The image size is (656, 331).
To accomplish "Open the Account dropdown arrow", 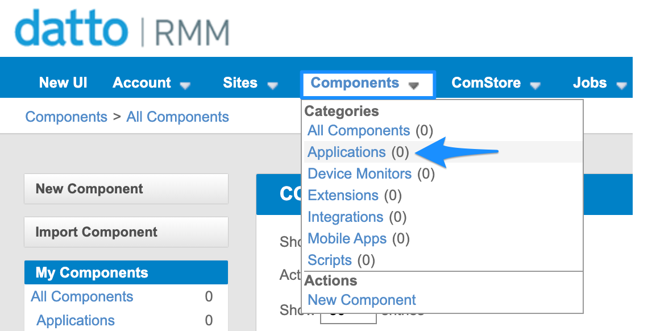I will 185,84.
